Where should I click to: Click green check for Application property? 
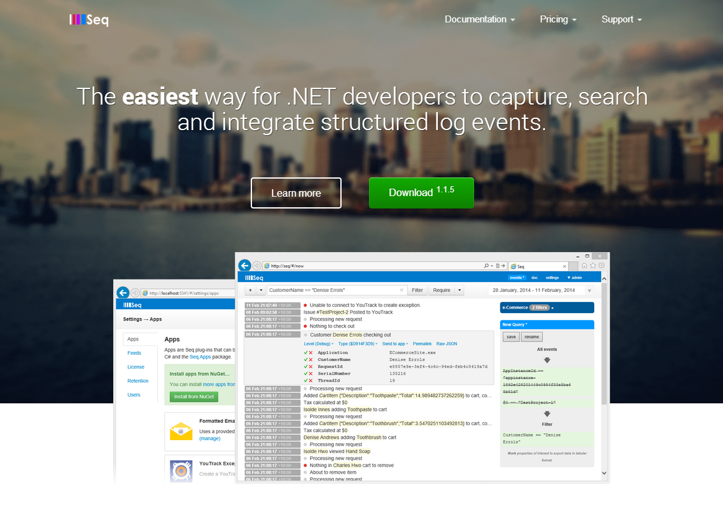306,353
